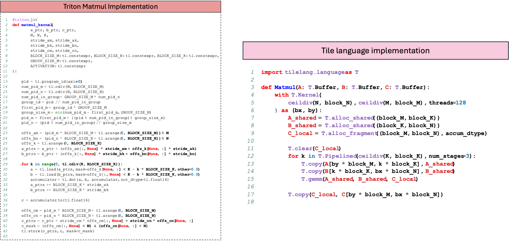Screen dimensions: 509x241
Task: Click the '@triton.jit' decorator line
Action: pos(25,20)
